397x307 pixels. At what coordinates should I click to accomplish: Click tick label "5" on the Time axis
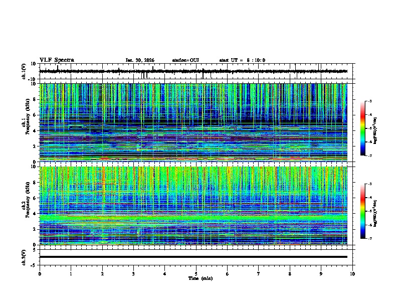(196, 274)
